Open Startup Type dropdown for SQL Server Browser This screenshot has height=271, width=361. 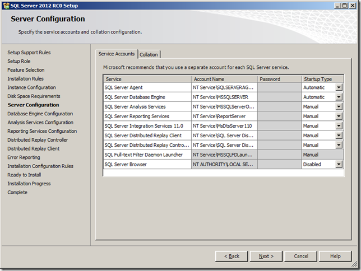point(339,164)
